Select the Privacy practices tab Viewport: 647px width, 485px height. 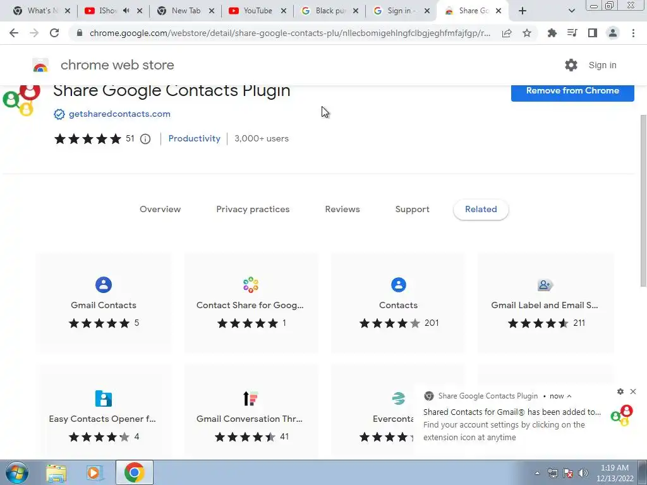(x=253, y=209)
